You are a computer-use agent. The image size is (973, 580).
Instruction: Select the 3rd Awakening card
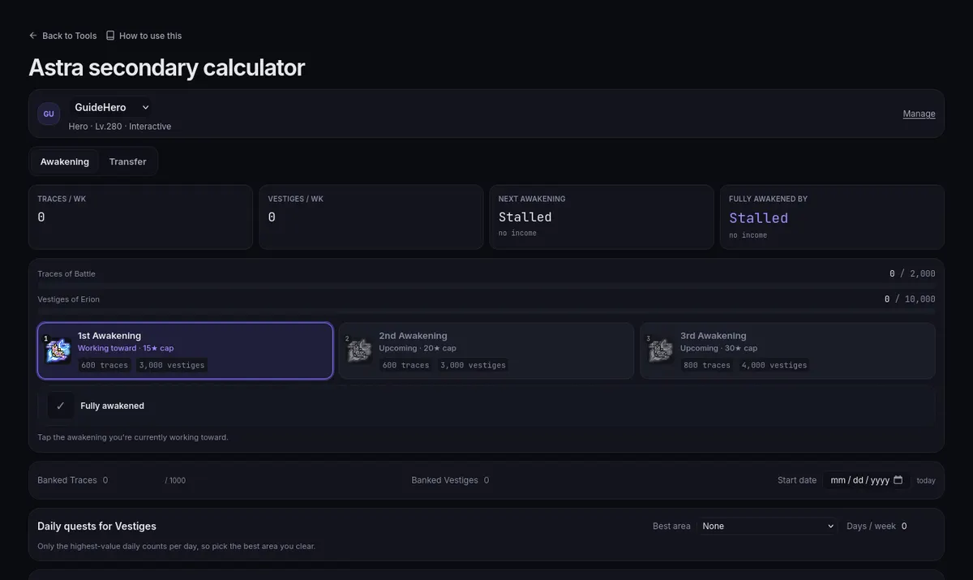787,350
